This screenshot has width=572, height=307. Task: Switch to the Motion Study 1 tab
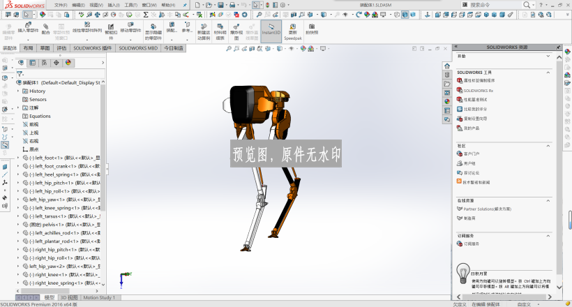pos(99,297)
